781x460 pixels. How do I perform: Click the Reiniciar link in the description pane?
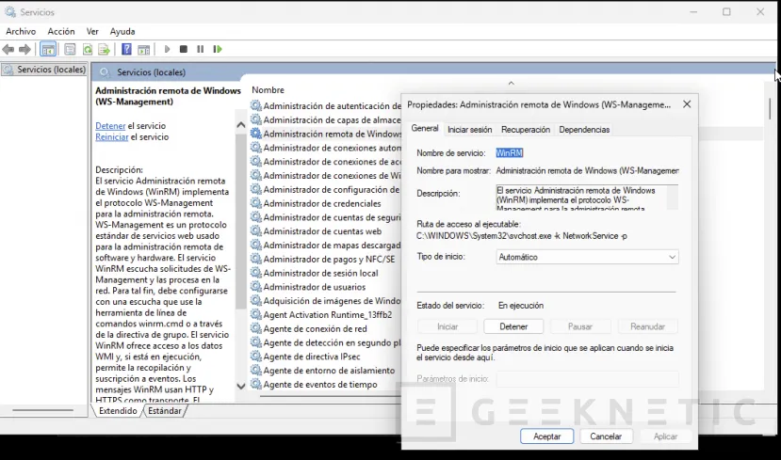click(112, 136)
